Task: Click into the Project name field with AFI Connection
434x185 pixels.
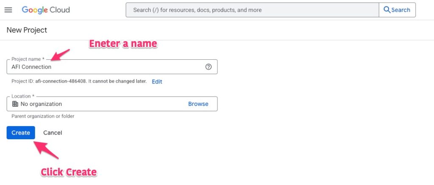Action: coord(106,67)
